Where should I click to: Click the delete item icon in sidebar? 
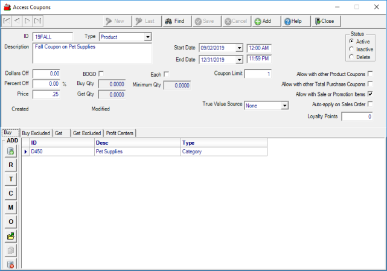(11, 264)
